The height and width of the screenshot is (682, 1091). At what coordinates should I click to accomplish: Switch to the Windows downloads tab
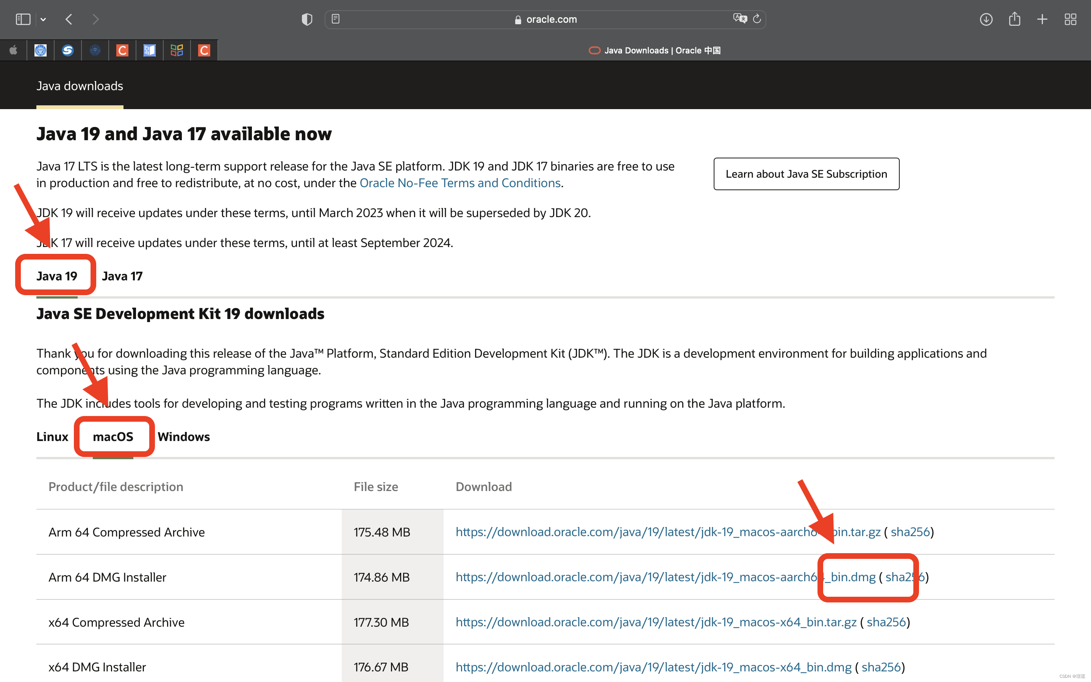pyautogui.click(x=183, y=436)
